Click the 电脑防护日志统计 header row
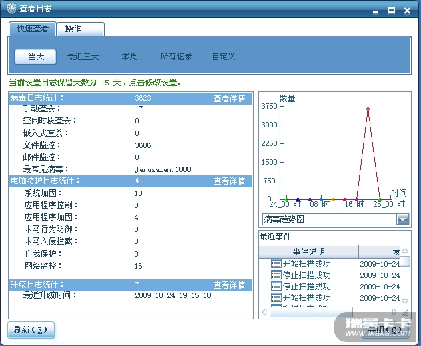 coord(131,181)
